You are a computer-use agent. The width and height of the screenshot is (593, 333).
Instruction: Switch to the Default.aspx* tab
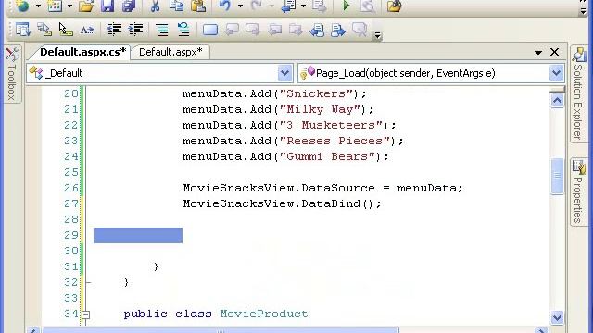[170, 52]
